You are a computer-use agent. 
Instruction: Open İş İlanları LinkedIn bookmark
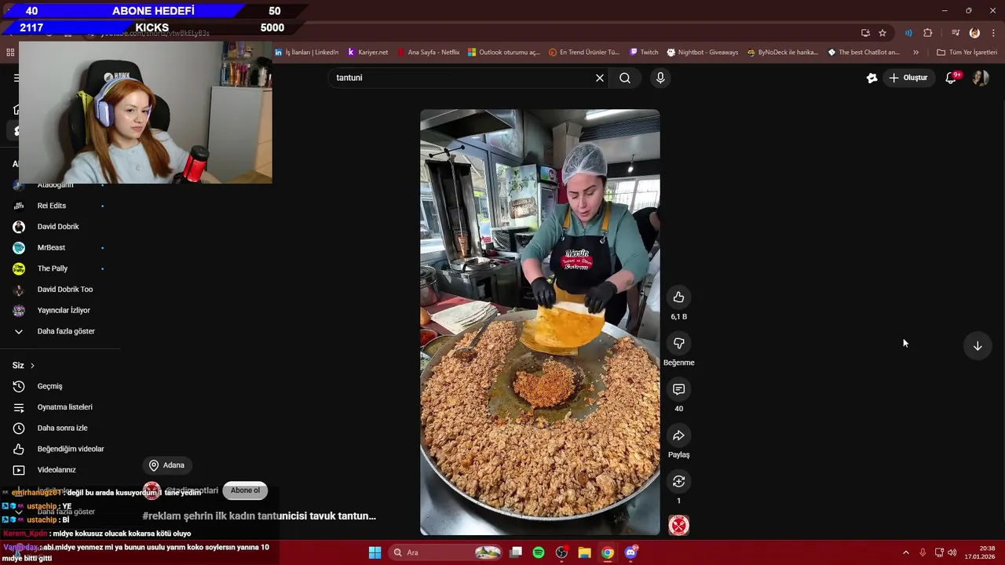coord(307,53)
